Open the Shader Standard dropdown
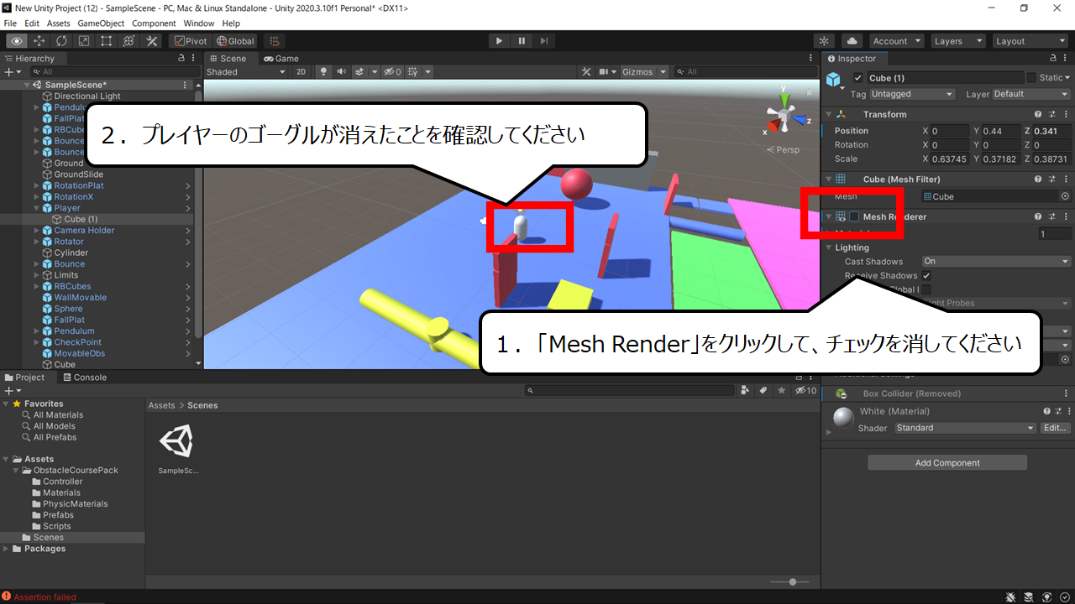 tap(965, 428)
